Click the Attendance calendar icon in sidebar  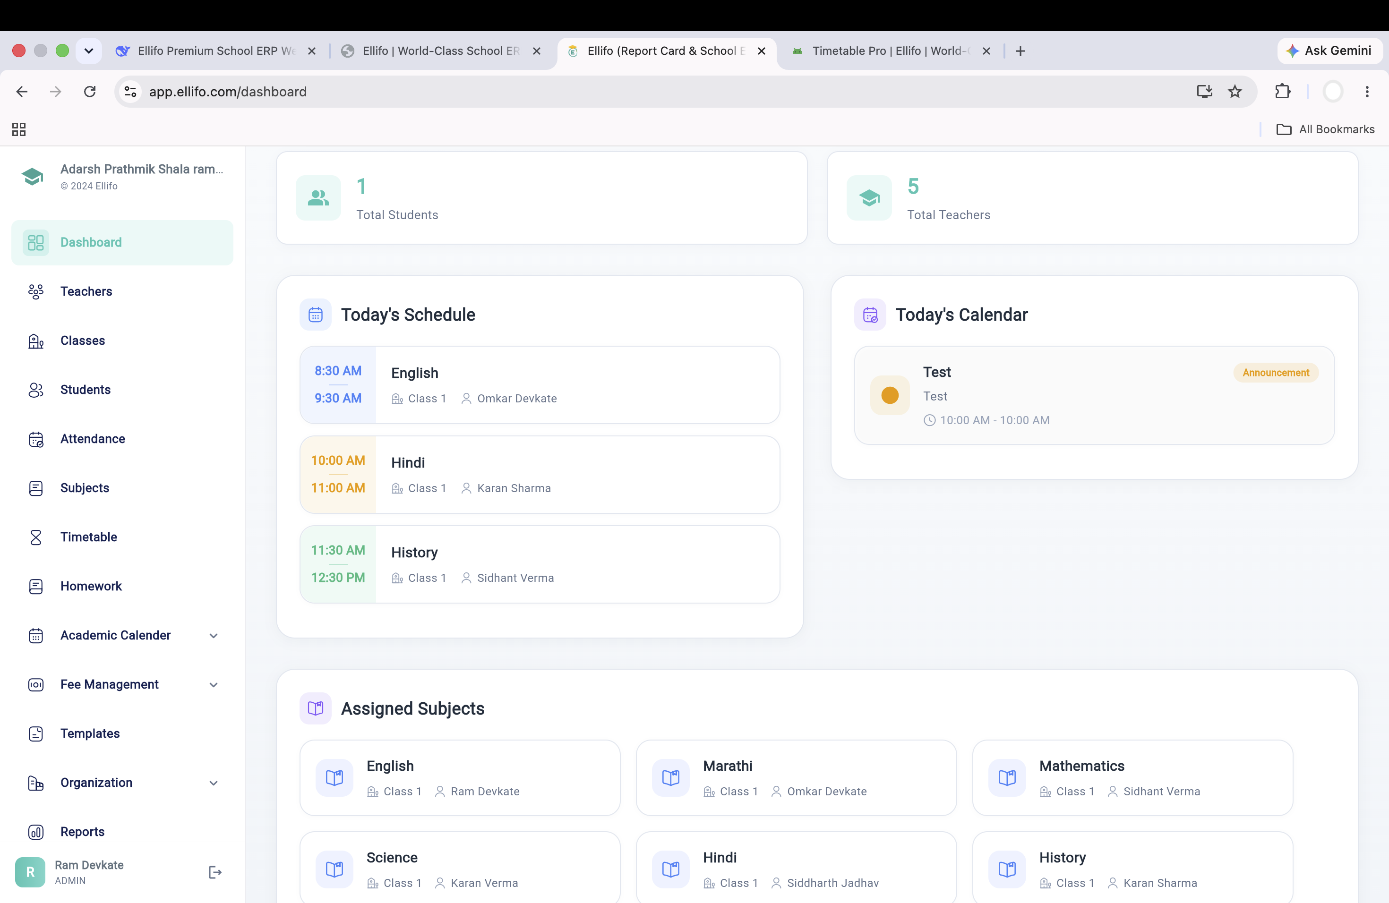tap(35, 439)
